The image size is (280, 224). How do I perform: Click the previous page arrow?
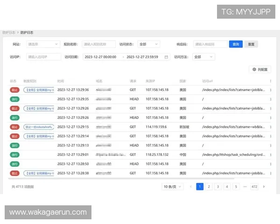[x=191, y=187]
